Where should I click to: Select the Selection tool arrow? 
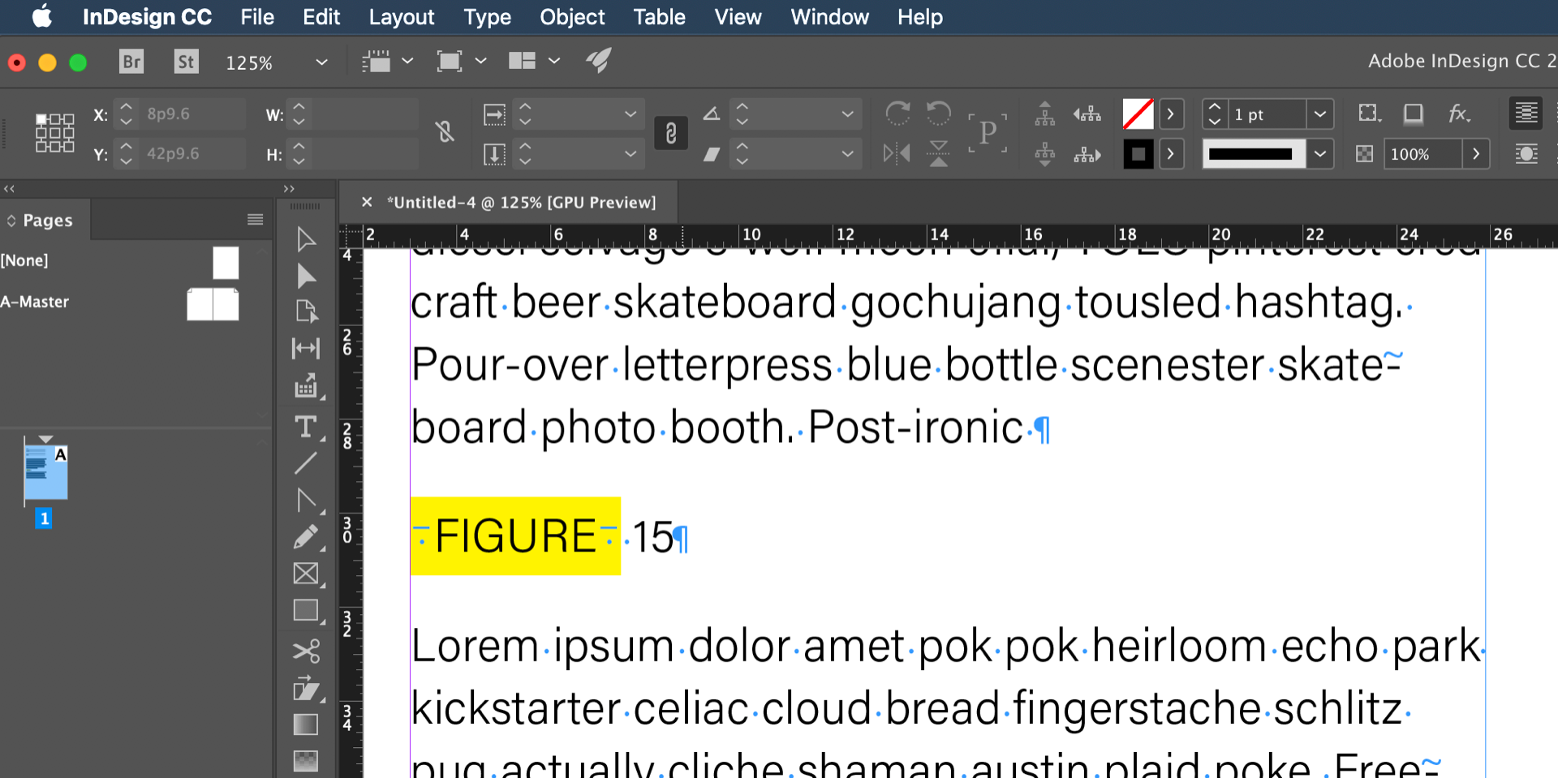pos(306,239)
